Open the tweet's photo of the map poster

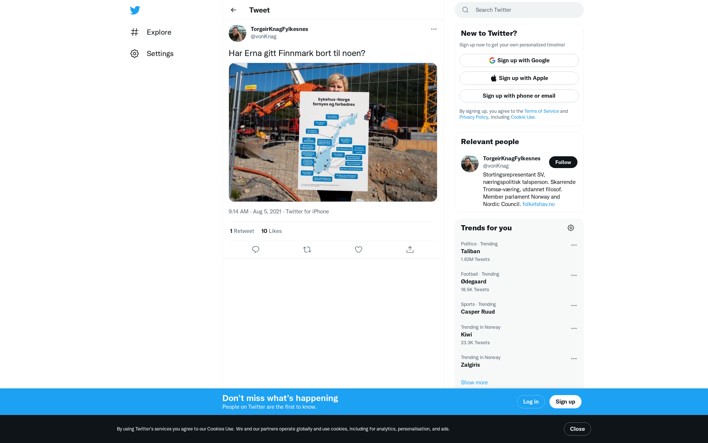point(333,132)
